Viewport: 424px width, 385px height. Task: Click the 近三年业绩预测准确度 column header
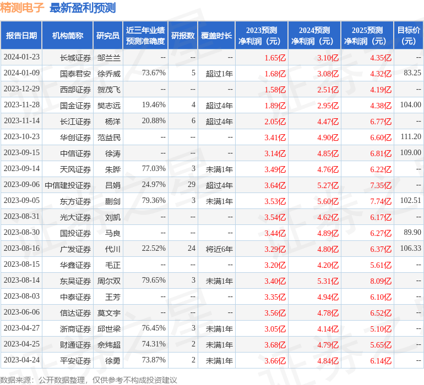click(145, 35)
